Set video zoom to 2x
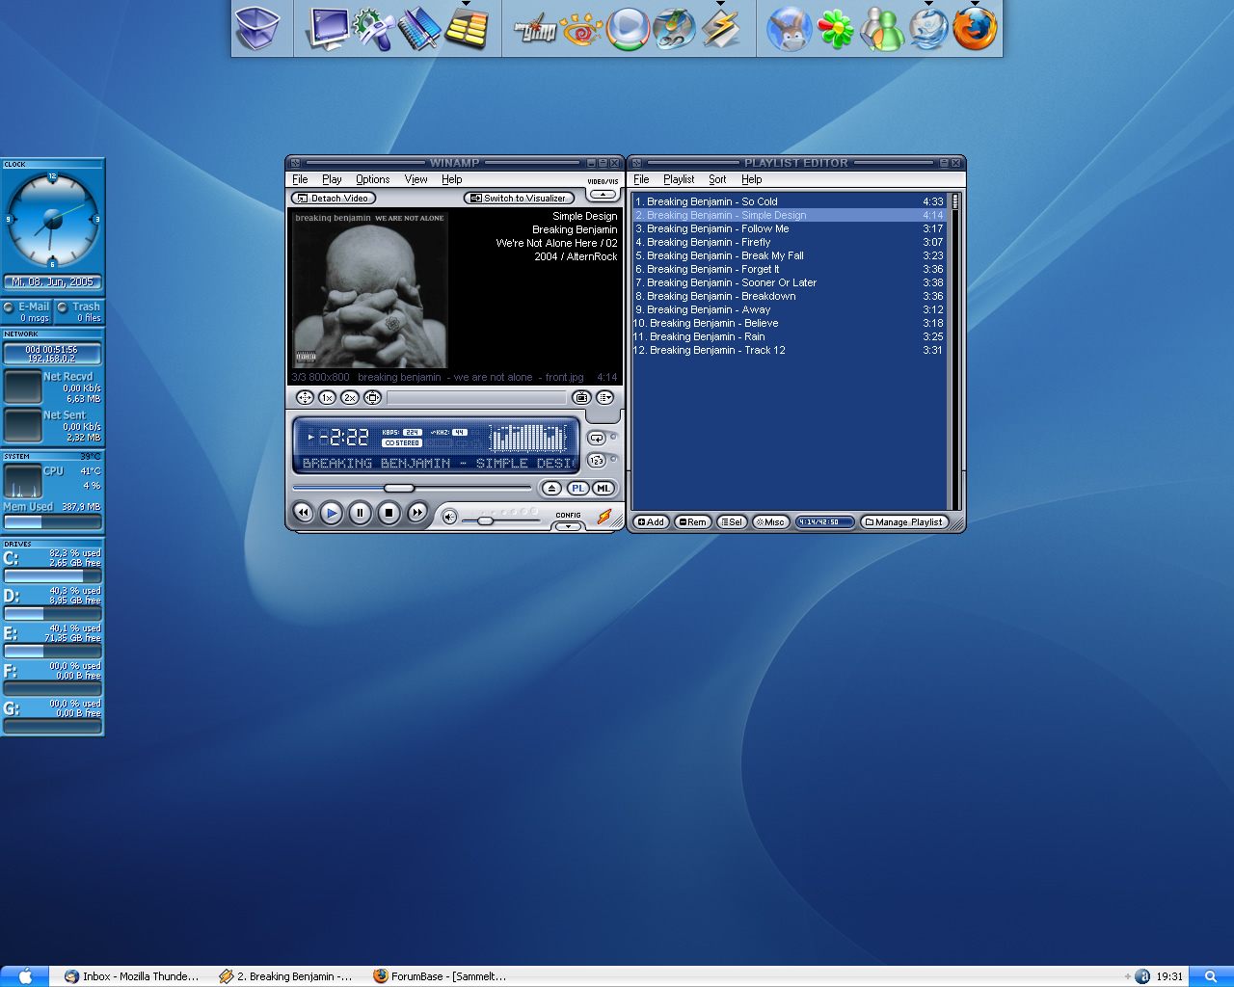1234x987 pixels. [350, 397]
